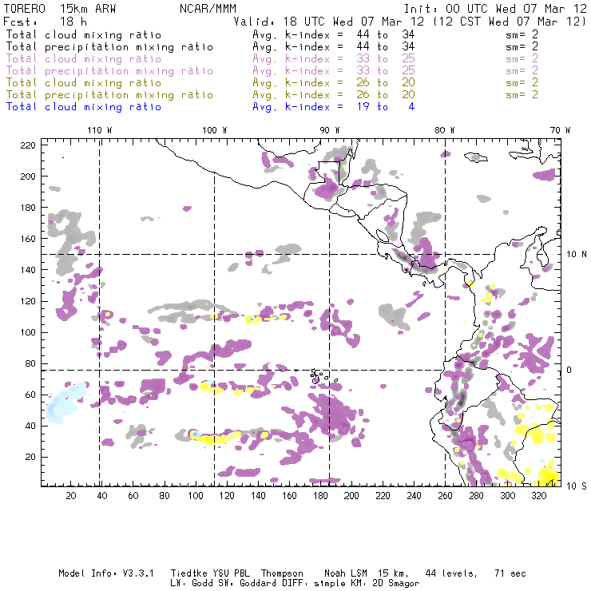Viewport: 591px width, 591px height.
Task: Click the "44 levels," footer text
Action: [x=451, y=573]
